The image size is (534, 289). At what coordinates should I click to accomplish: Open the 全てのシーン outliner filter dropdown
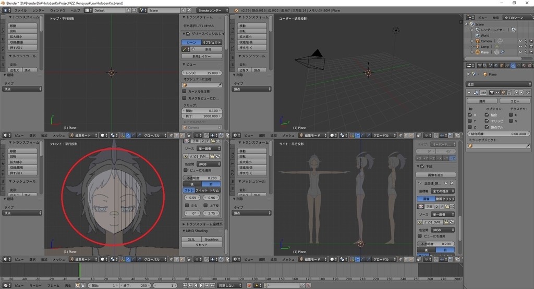[518, 18]
